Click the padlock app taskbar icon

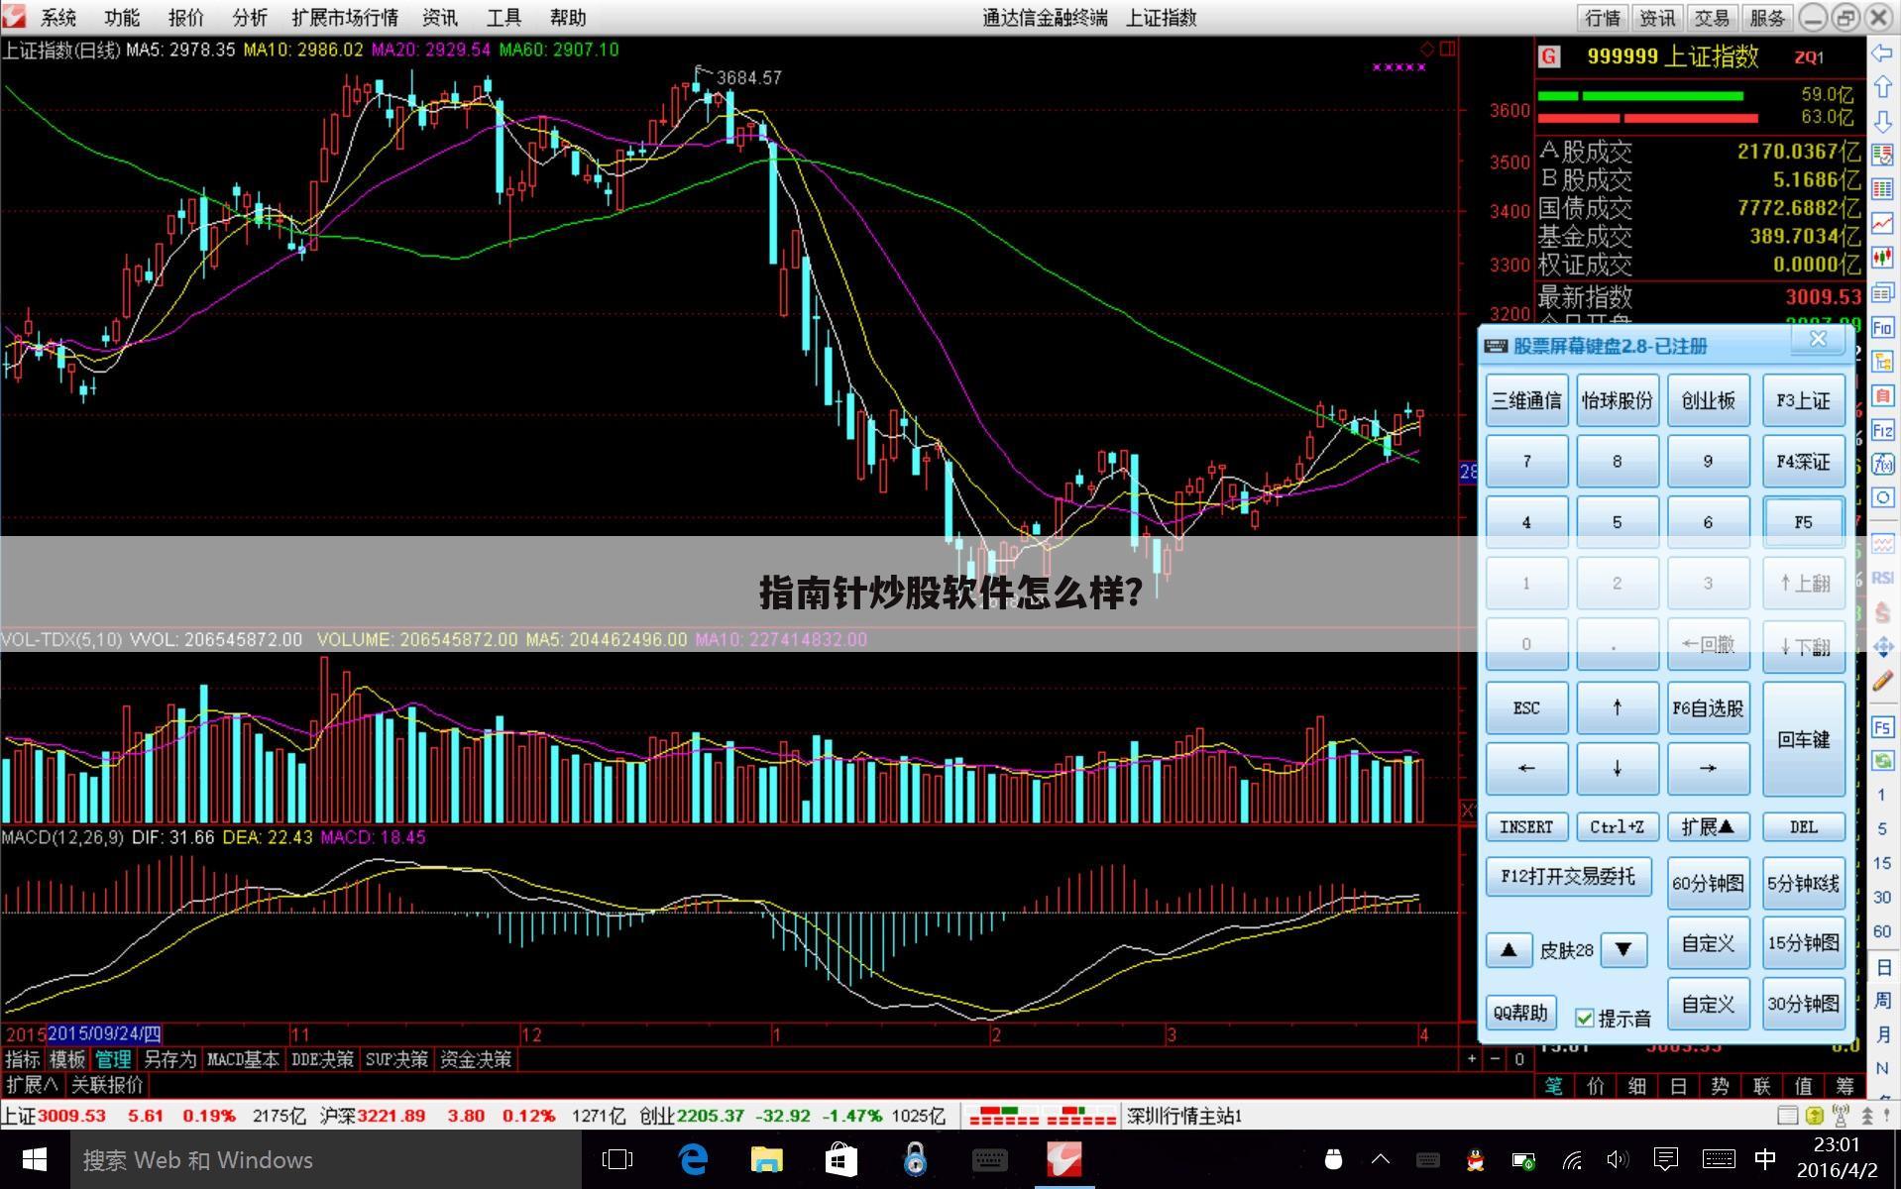[915, 1159]
